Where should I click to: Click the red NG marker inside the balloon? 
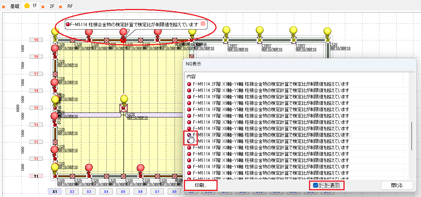pos(67,24)
